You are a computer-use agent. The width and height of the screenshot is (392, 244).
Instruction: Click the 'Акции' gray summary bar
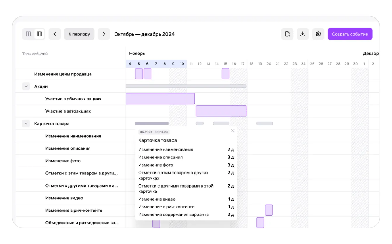pyautogui.click(x=186, y=86)
